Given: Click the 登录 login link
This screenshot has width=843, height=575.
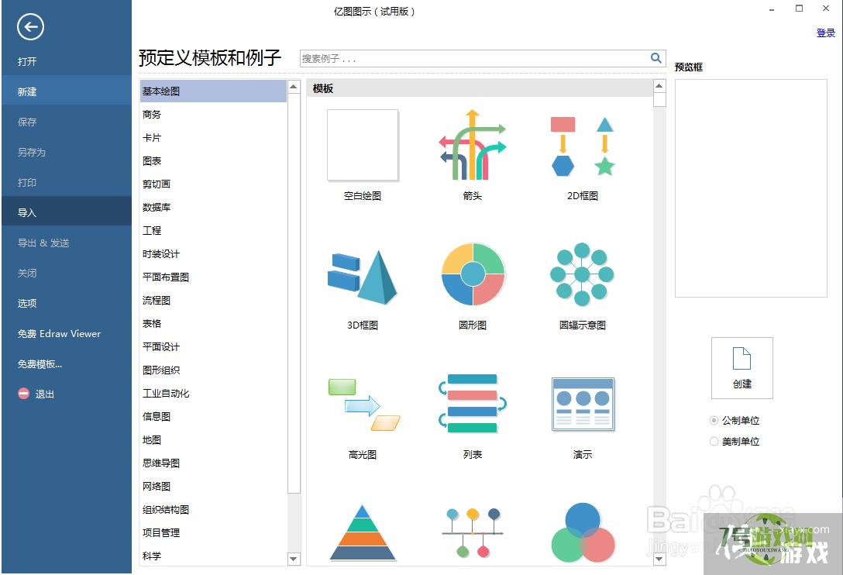Looking at the screenshot, I should (x=826, y=33).
